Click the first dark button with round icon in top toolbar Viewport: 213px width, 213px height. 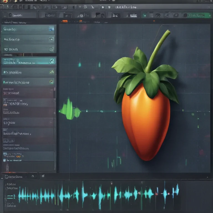pyautogui.click(x=19, y=15)
